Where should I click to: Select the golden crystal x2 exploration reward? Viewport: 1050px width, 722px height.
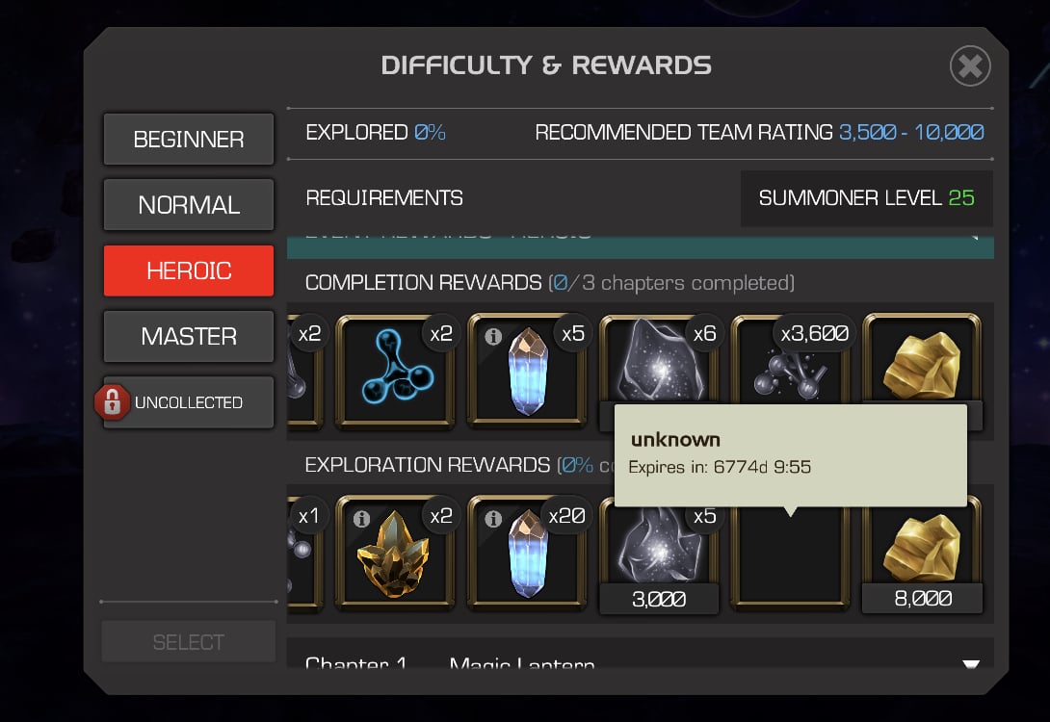(x=395, y=554)
